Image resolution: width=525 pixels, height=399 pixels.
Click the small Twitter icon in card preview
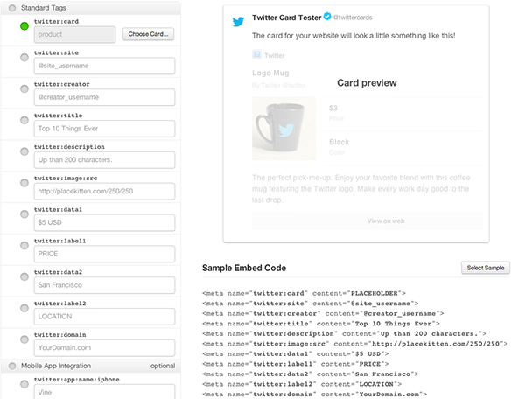click(x=255, y=54)
